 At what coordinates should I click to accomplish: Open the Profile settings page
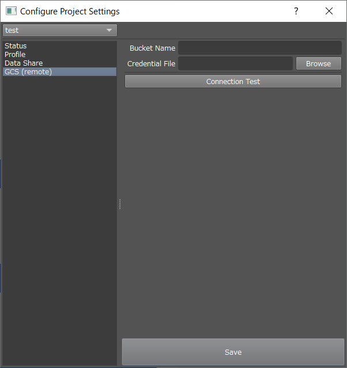[15, 55]
